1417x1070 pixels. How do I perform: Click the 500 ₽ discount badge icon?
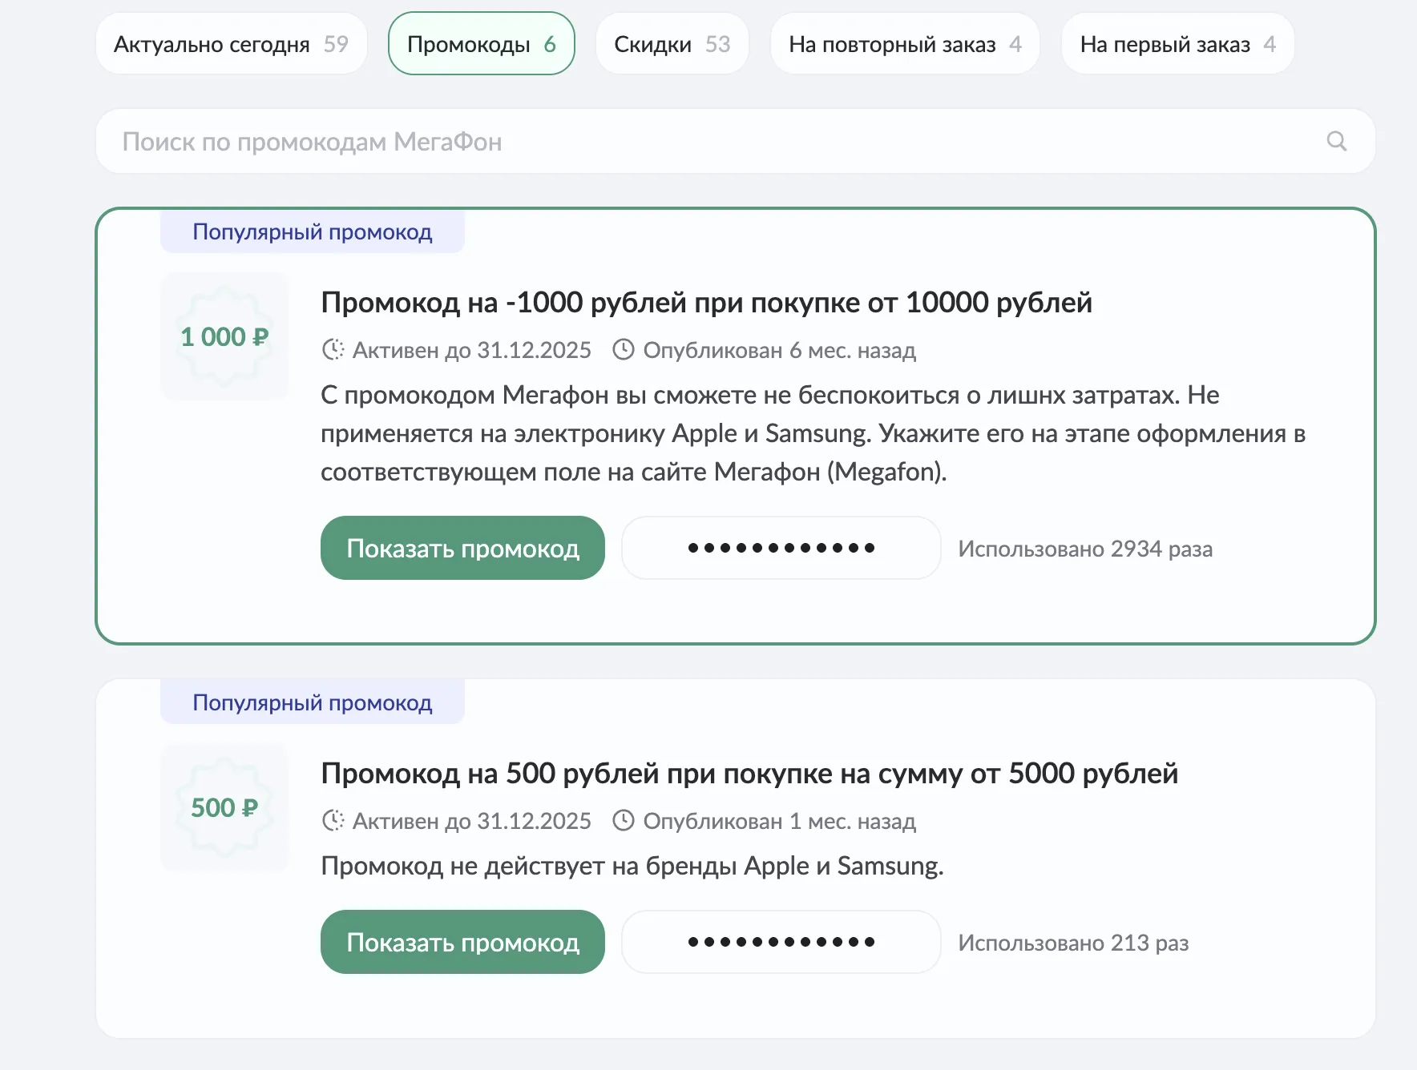224,807
